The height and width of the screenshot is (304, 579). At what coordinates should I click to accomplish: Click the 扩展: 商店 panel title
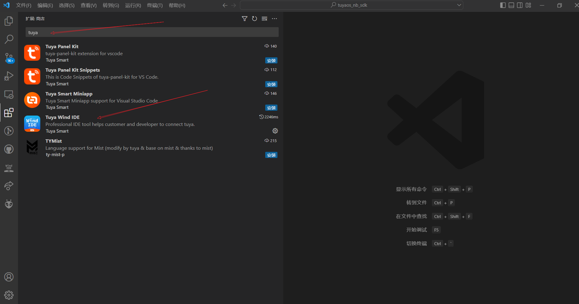coord(35,19)
